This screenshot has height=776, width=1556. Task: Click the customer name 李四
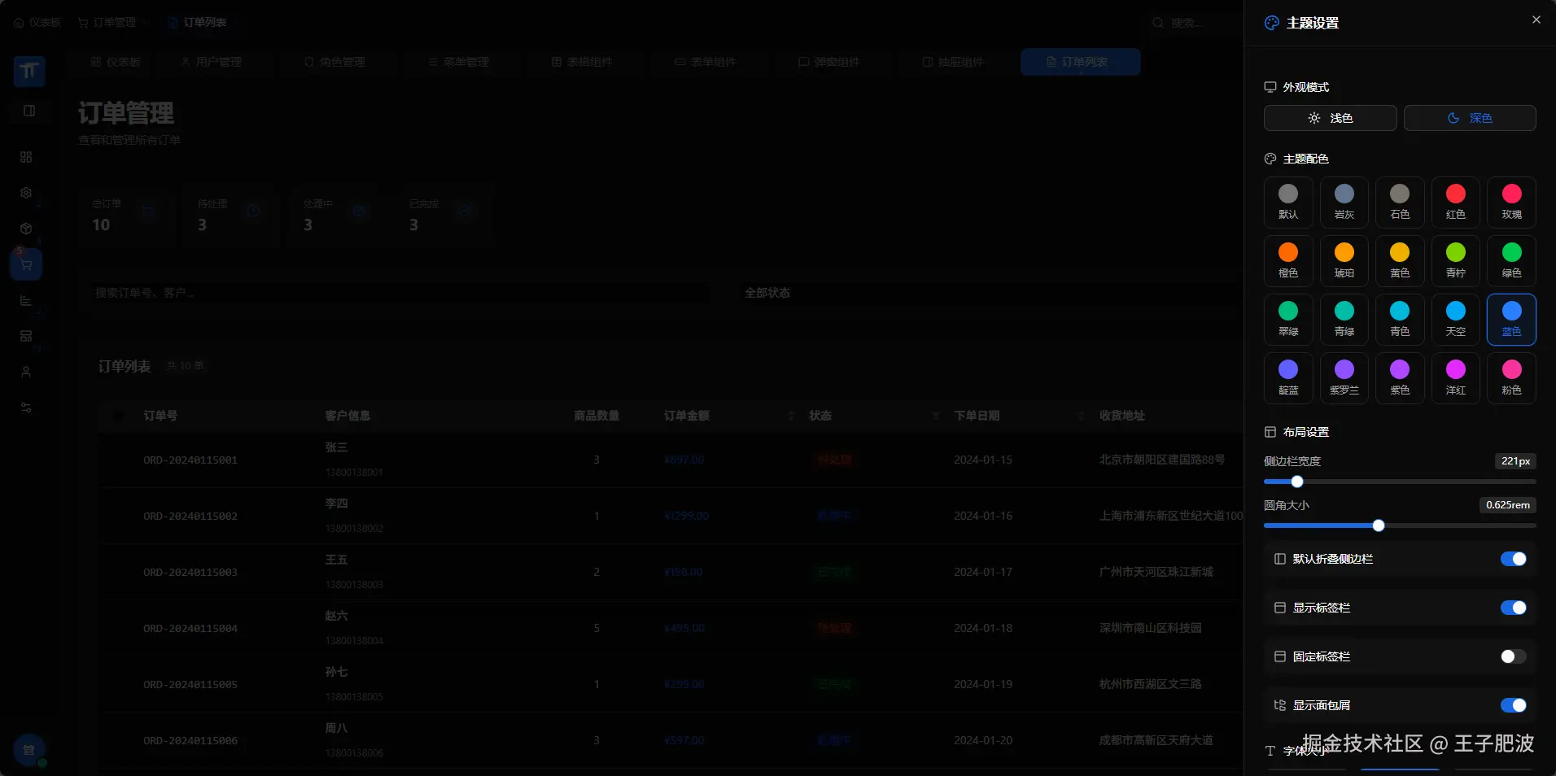pos(336,504)
